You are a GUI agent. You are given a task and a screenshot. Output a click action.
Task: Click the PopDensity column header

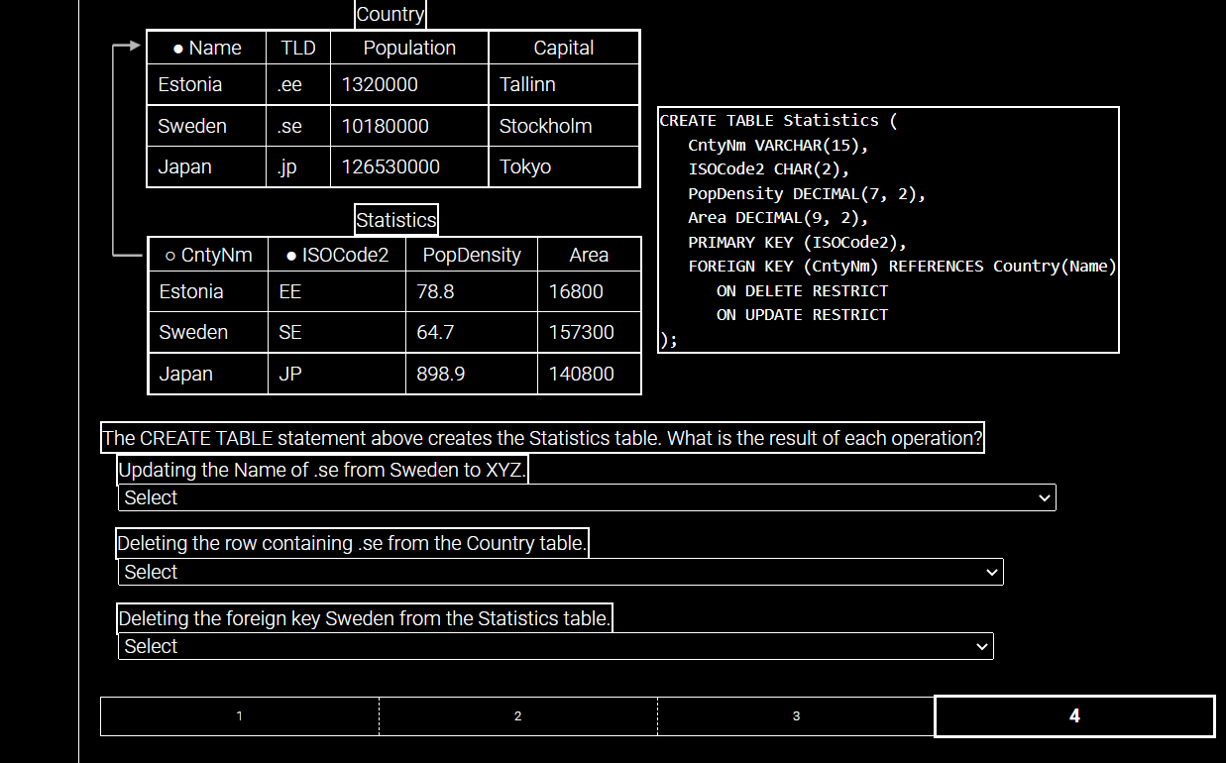(x=472, y=255)
